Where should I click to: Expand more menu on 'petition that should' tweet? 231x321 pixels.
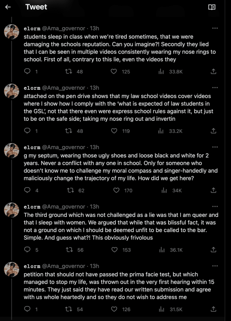[215, 266]
